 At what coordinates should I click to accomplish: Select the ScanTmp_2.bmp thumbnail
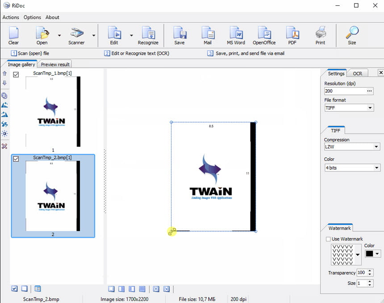point(53,196)
